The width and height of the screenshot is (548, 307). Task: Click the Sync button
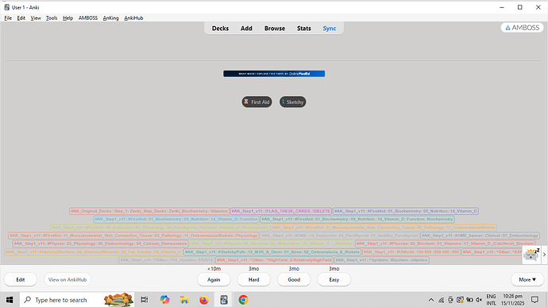tap(330, 29)
